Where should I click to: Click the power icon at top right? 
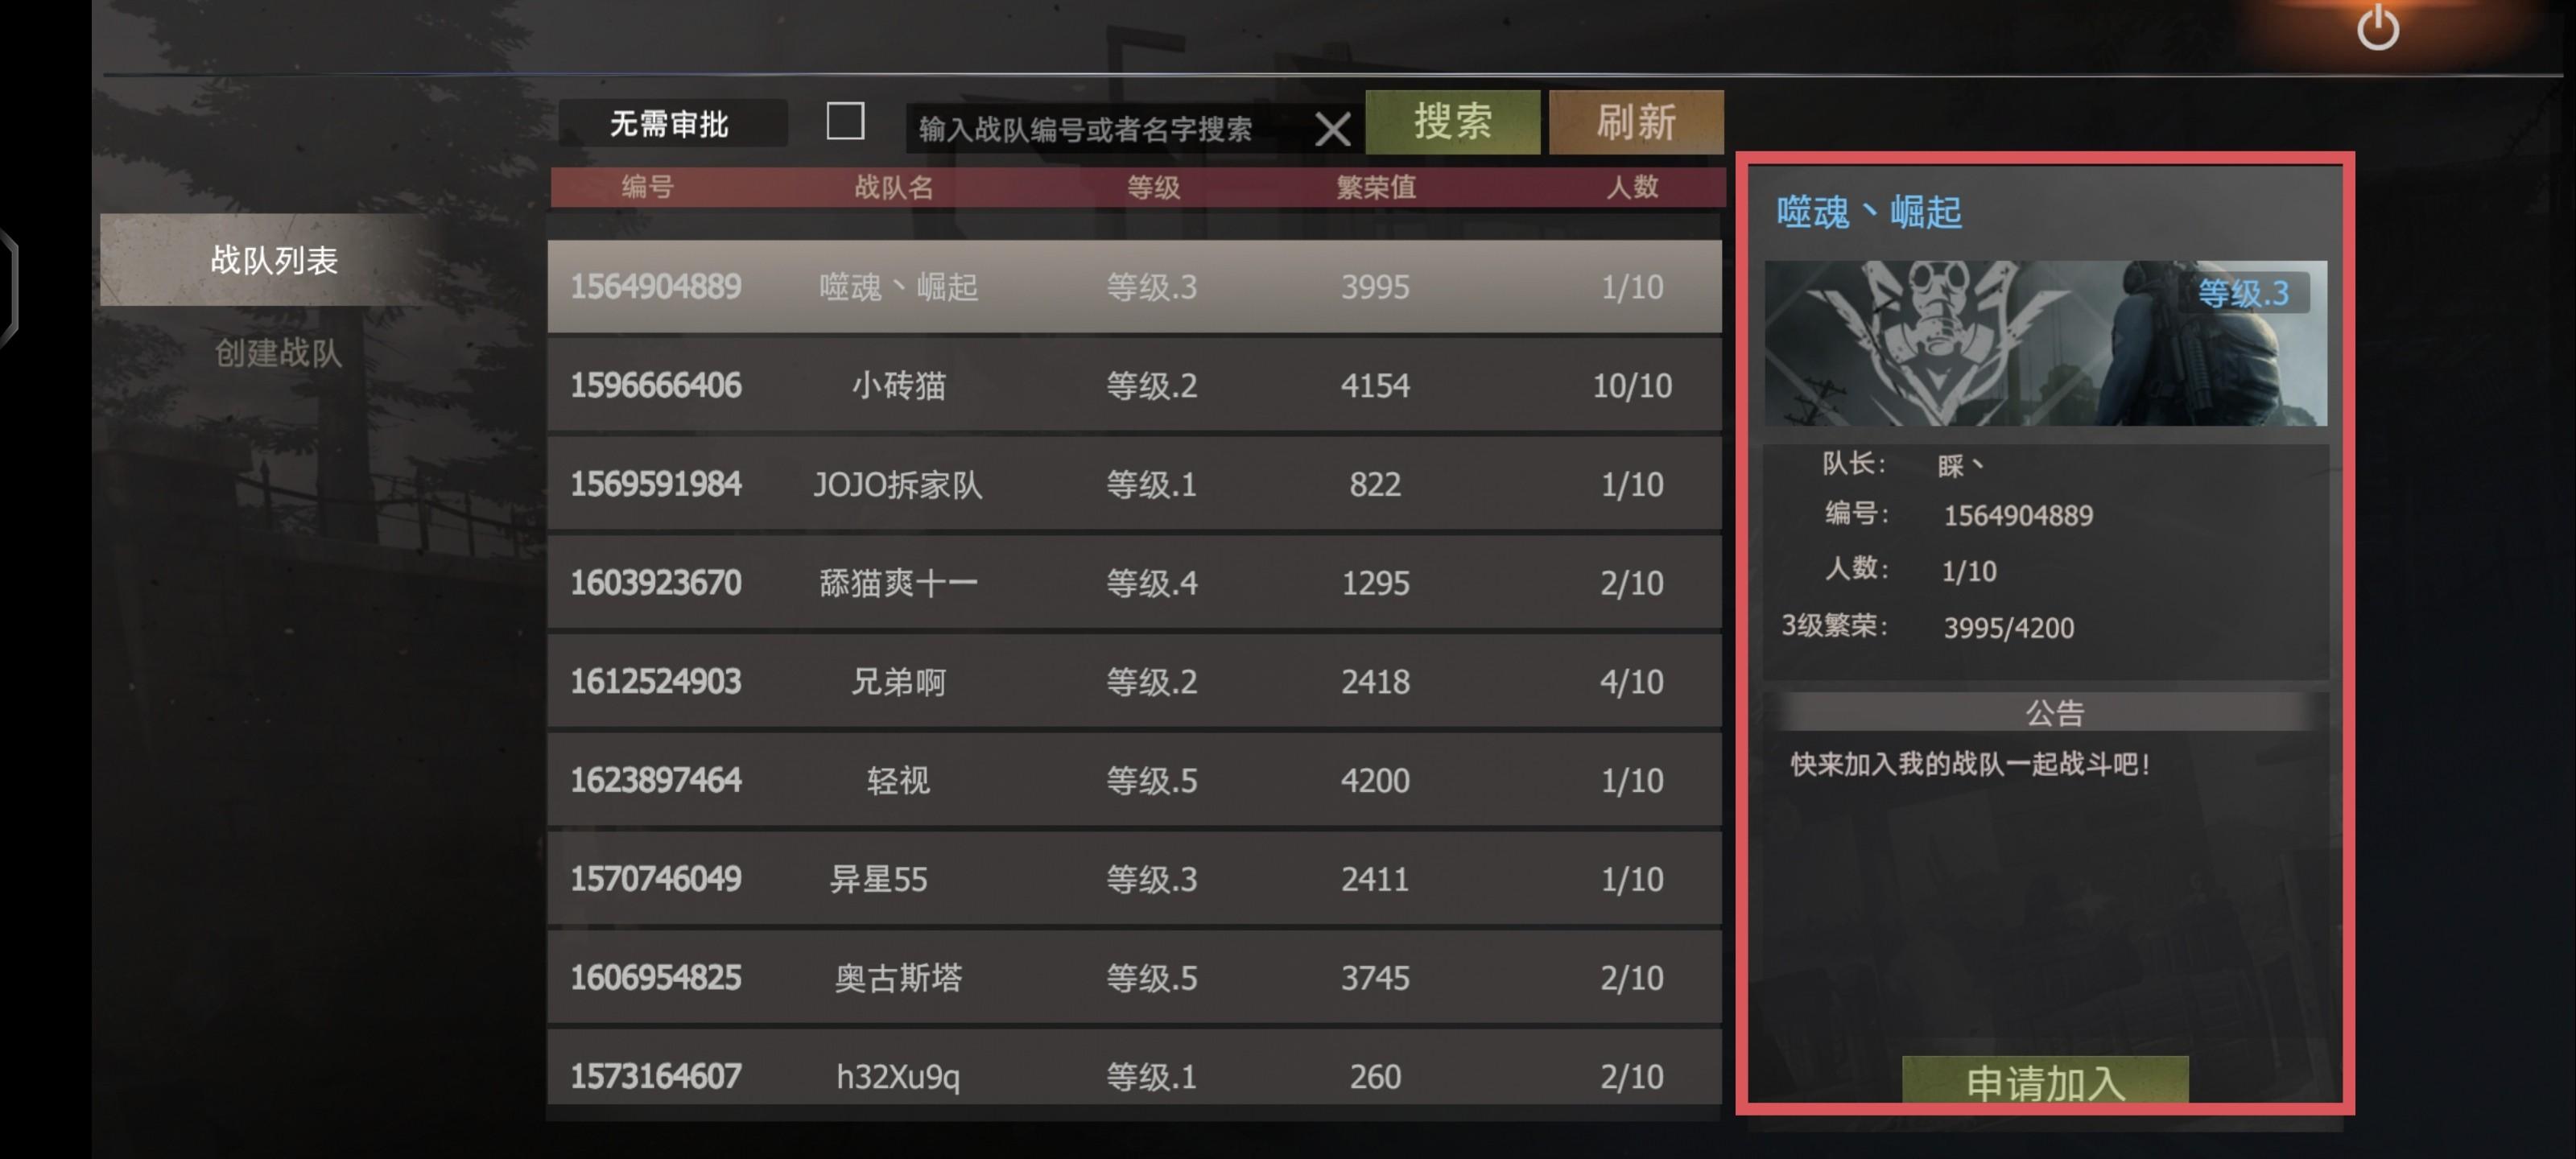tap(2377, 27)
